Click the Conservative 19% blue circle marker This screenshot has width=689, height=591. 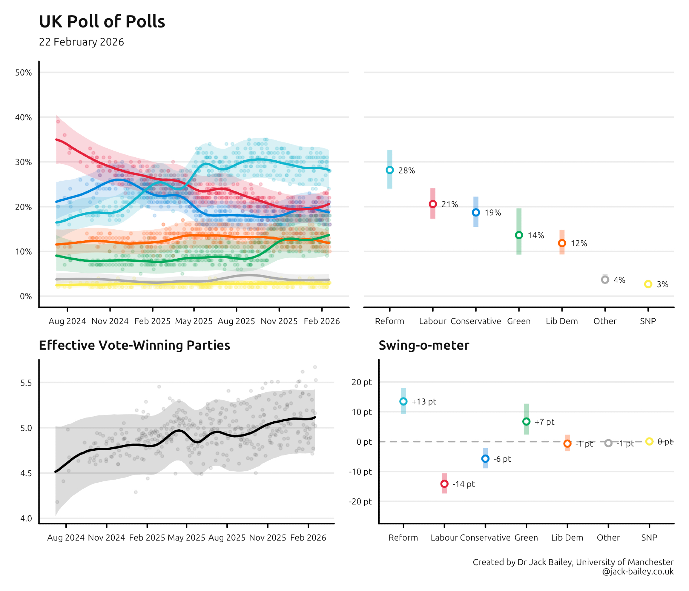pos(476,212)
